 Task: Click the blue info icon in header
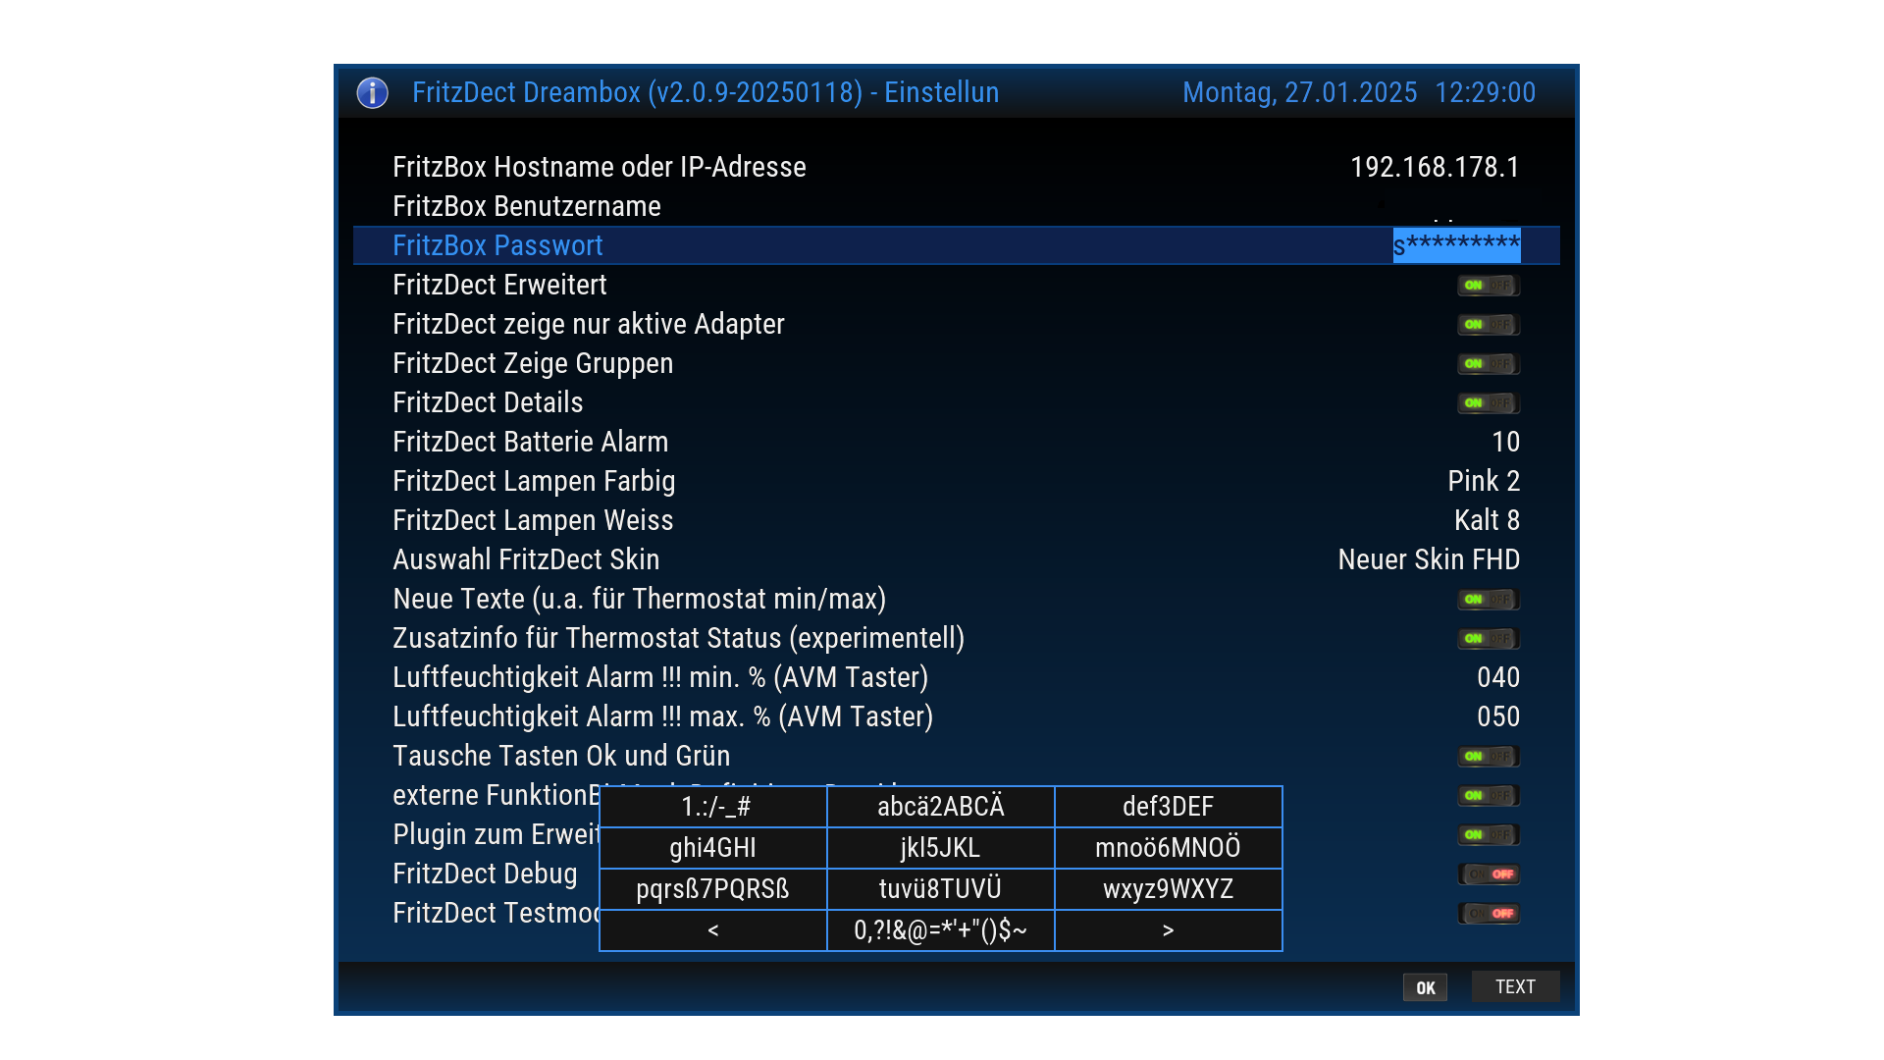372,92
